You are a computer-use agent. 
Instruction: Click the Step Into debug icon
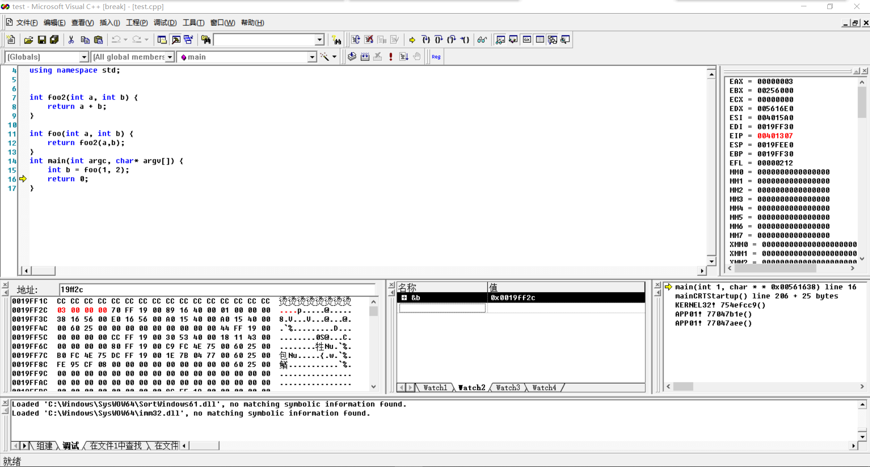[x=426, y=40]
